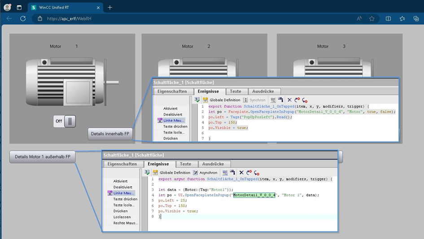Click the green check syntax icon in lower toolbar
This screenshot has width=424, height=239.
point(147,173)
